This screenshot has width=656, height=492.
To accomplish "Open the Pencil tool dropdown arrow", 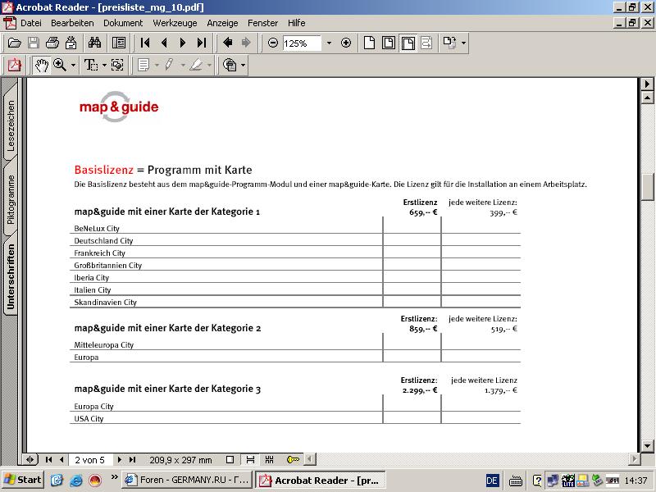I will click(x=183, y=66).
